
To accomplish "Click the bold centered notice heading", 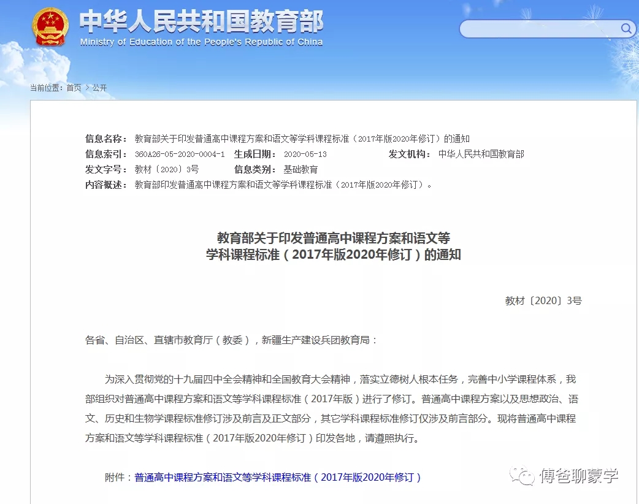I will pyautogui.click(x=334, y=246).
